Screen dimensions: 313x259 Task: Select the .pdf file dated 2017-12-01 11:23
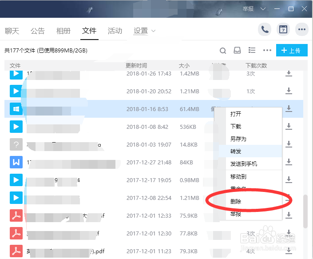(154, 251)
